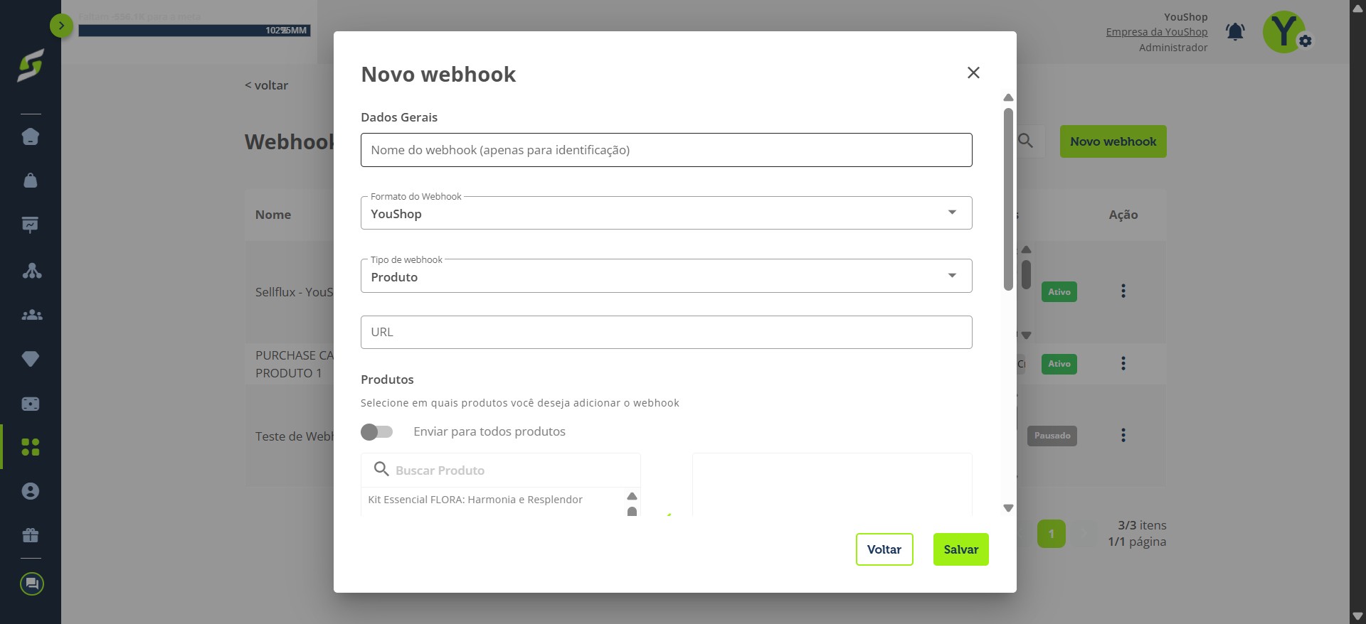Image resolution: width=1366 pixels, height=624 pixels.
Task: Open the gift icon in sidebar
Action: click(31, 535)
